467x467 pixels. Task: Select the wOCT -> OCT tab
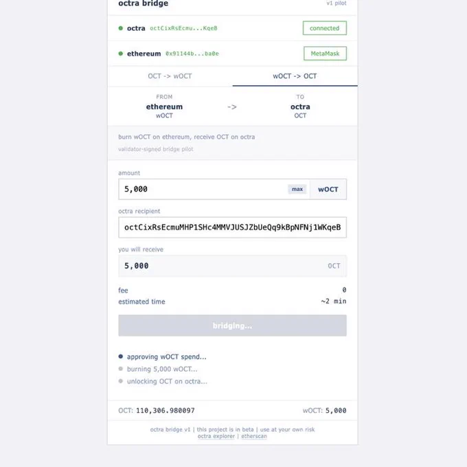pyautogui.click(x=295, y=76)
